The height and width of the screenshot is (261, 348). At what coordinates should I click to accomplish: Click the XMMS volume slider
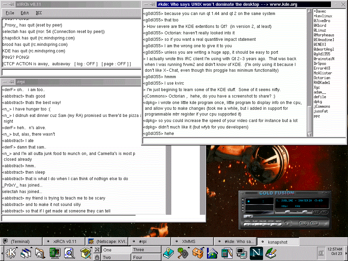point(287,212)
